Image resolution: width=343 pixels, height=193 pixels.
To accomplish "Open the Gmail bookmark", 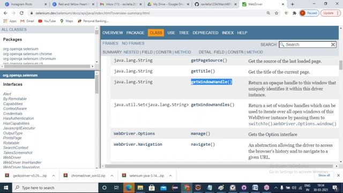I will (27, 21).
